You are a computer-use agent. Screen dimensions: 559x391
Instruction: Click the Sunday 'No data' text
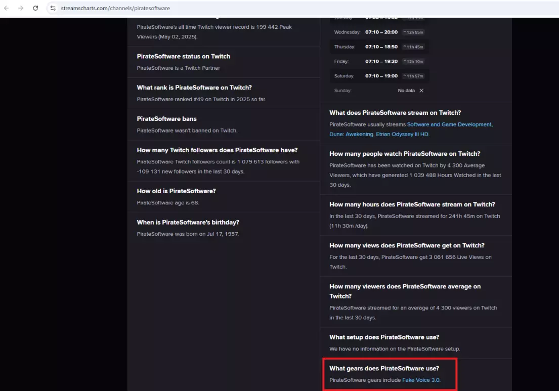tap(406, 91)
